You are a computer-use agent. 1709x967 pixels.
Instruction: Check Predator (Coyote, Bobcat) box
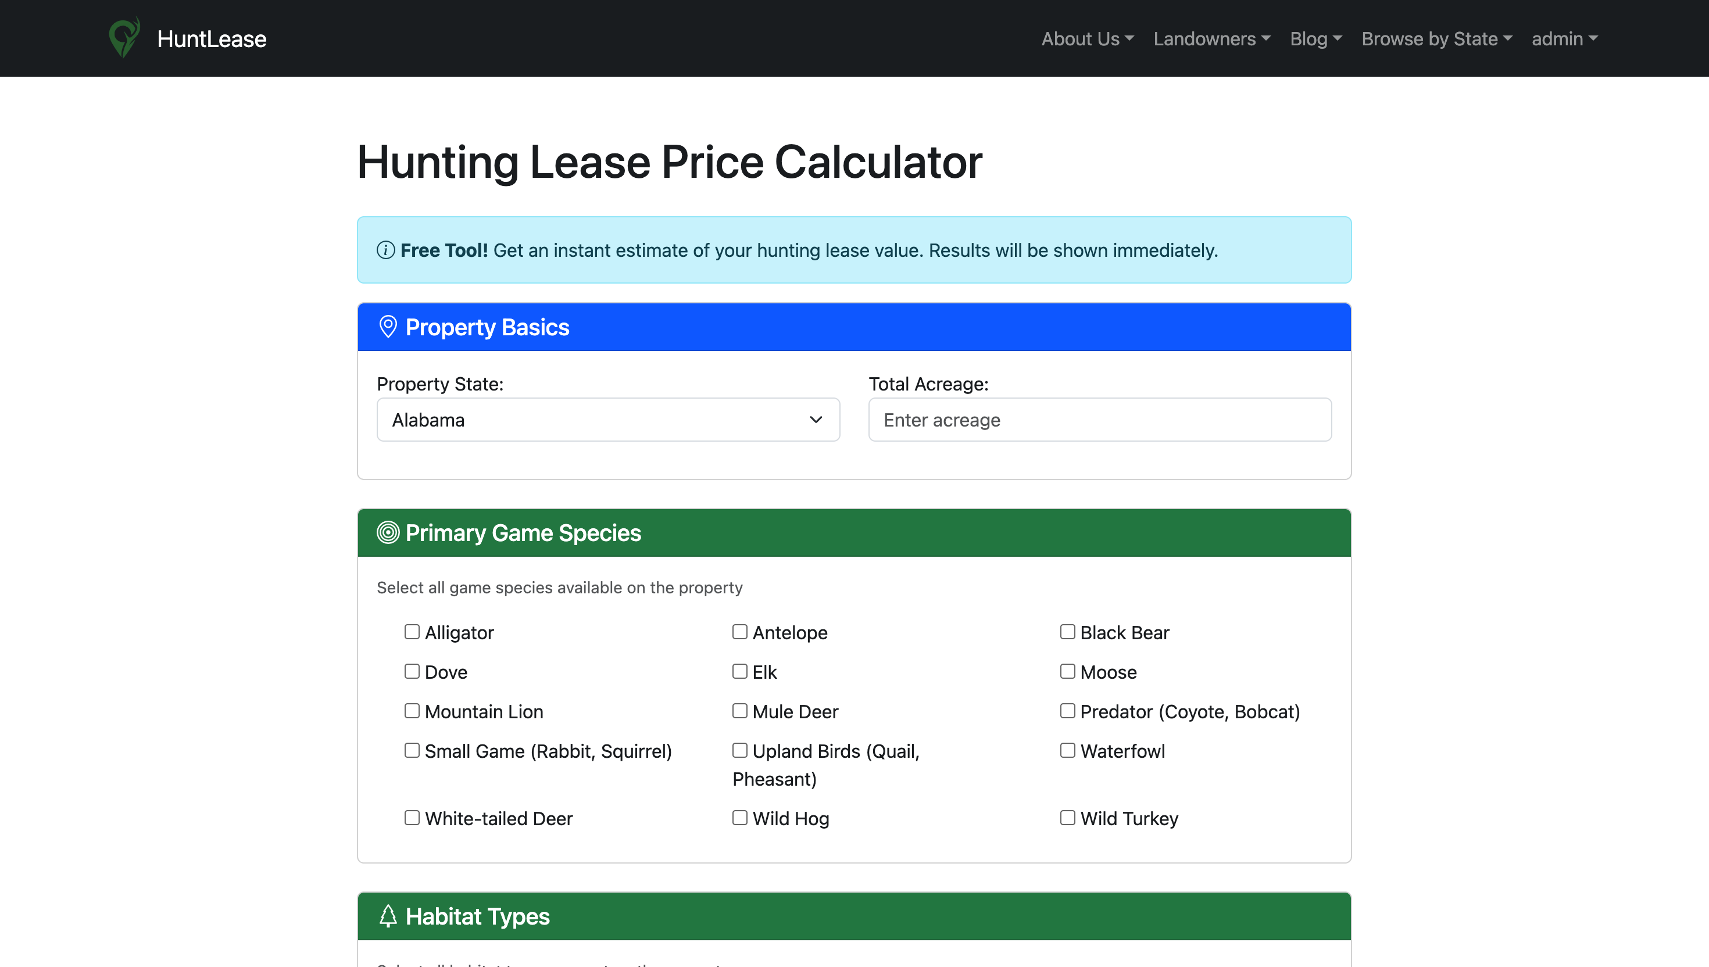click(1067, 711)
